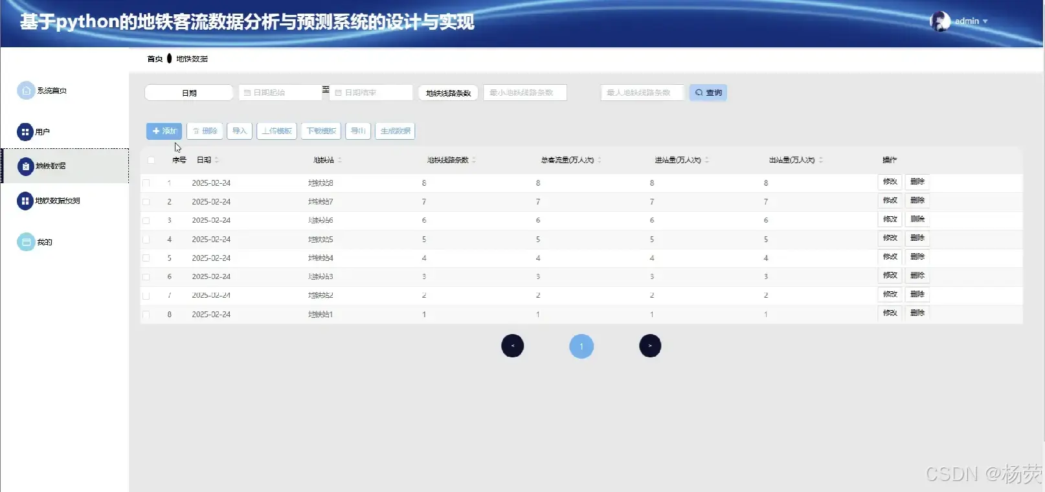This screenshot has width=1045, height=492.
Task: Click the 添加 add button
Action: coord(164,131)
